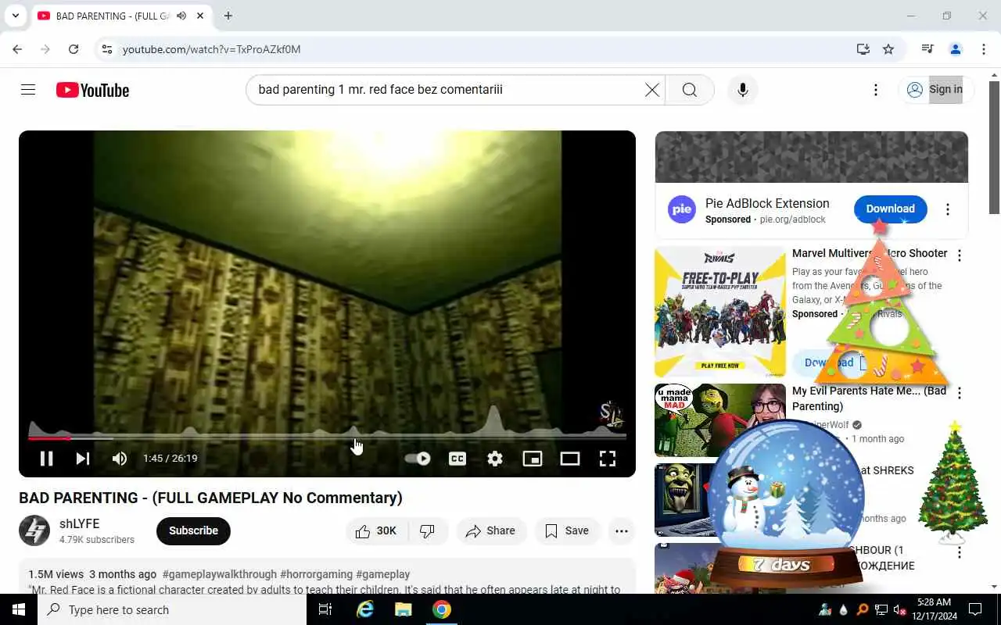The height and width of the screenshot is (625, 1001).
Task: Submit search with the magnifier button
Action: click(690, 90)
